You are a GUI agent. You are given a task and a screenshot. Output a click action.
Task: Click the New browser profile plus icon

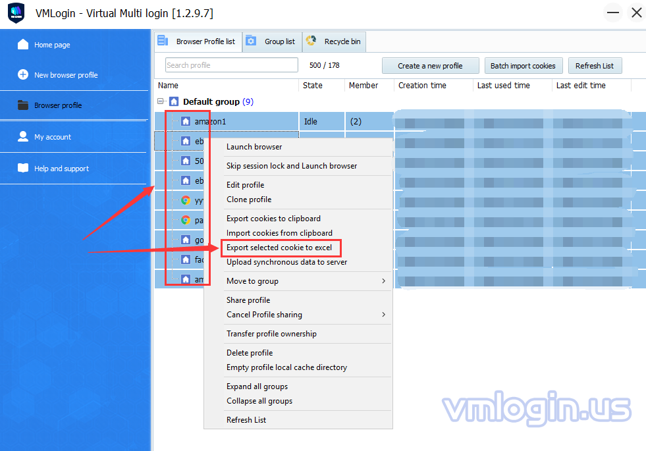[23, 75]
